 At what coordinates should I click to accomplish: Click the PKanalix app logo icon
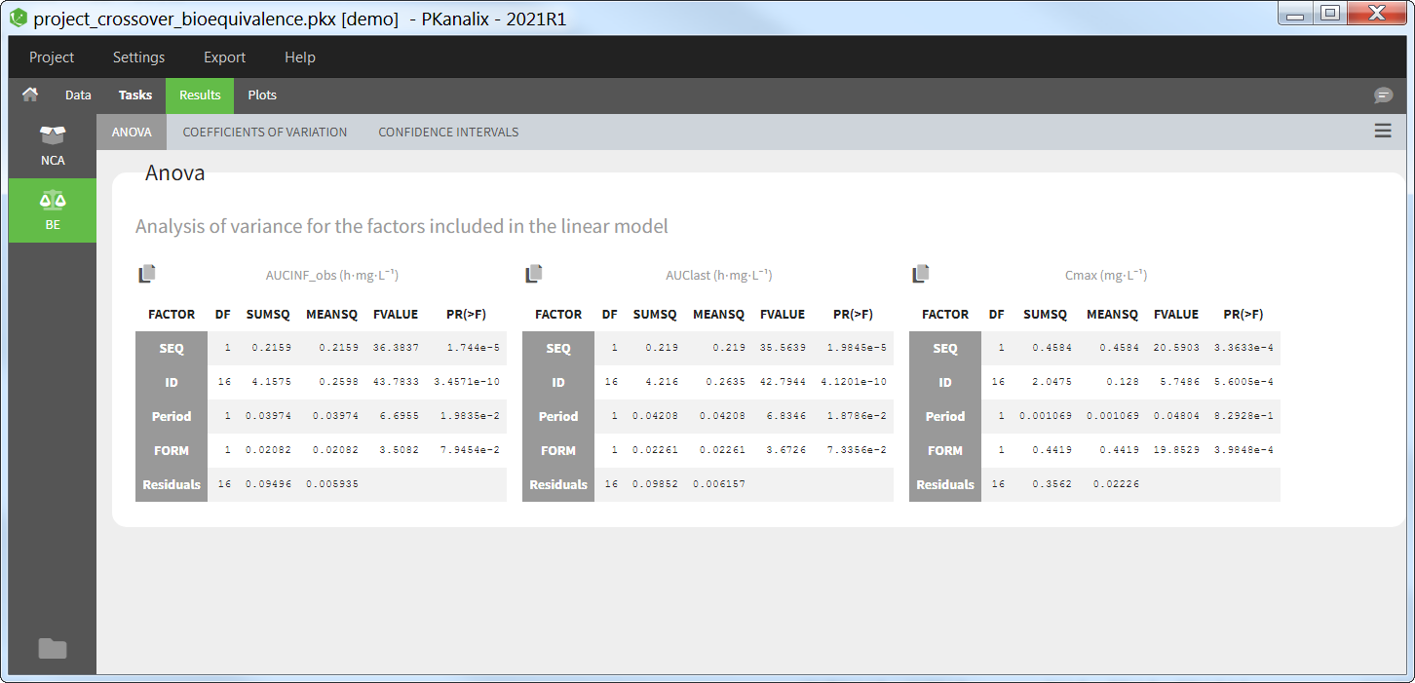(x=19, y=19)
